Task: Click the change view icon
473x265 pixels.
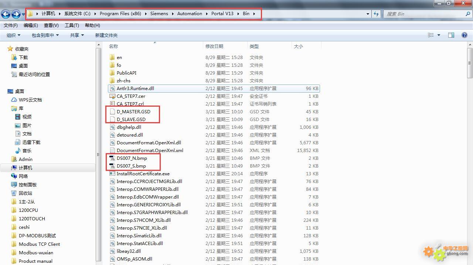Action: click(431, 35)
